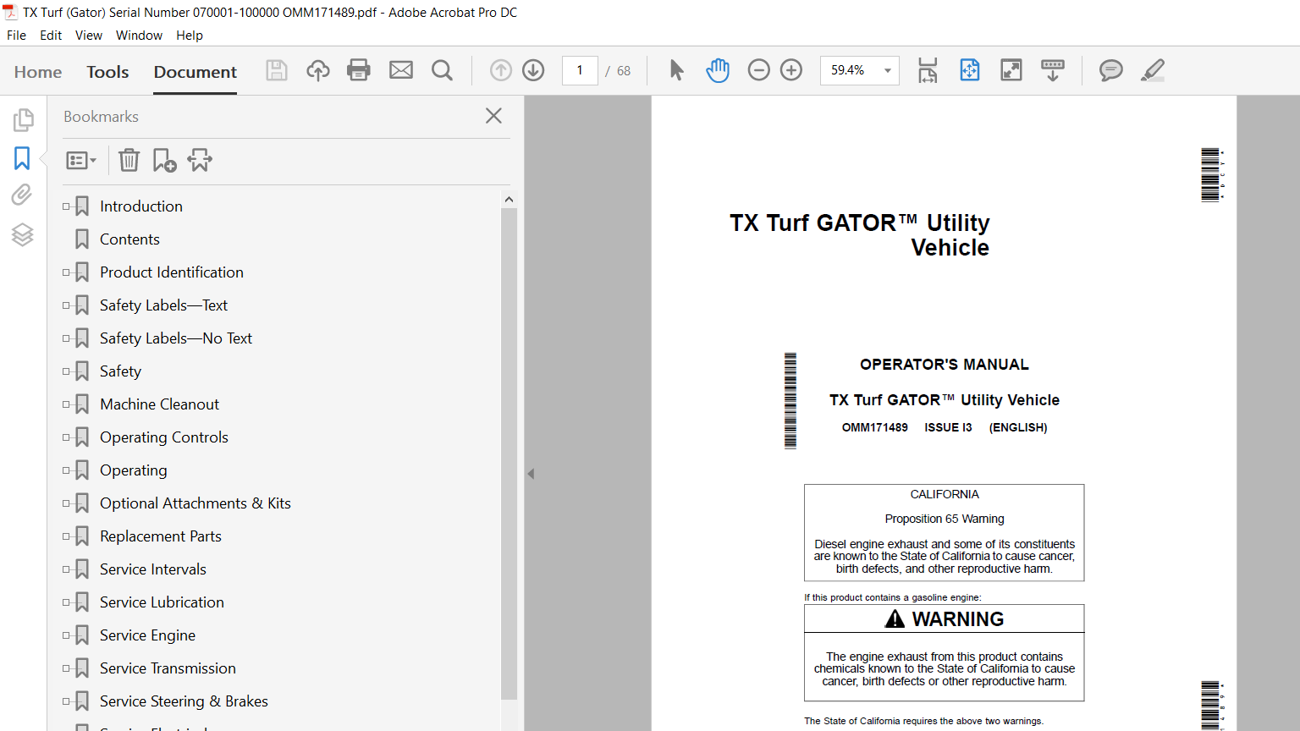This screenshot has height=731, width=1300.
Task: Click the upload to cloud icon
Action: click(318, 70)
